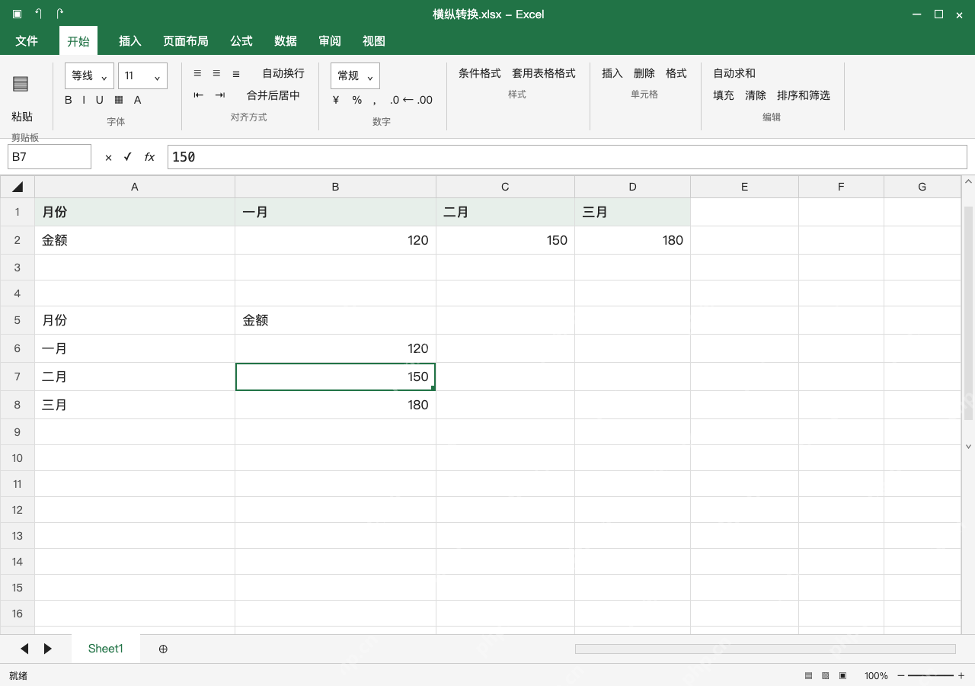Viewport: 975px width, 686px height.
Task: Toggle italic formatting
Action: tap(84, 100)
